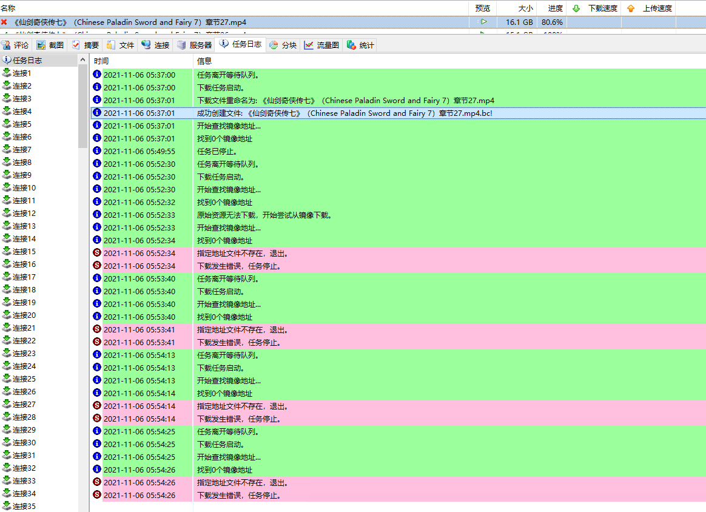Select log row 05:52:32 找到0个镜像地址

[x=398, y=202]
